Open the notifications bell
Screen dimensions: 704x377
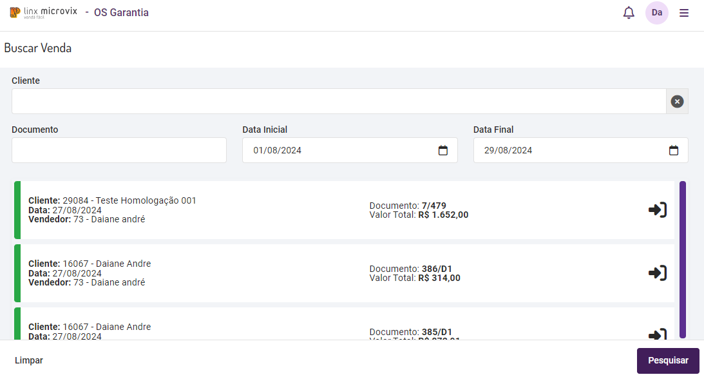tap(629, 13)
